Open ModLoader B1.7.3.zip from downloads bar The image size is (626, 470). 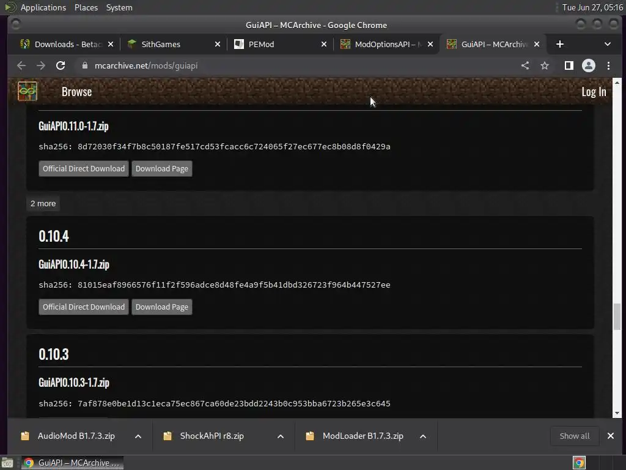point(363,436)
